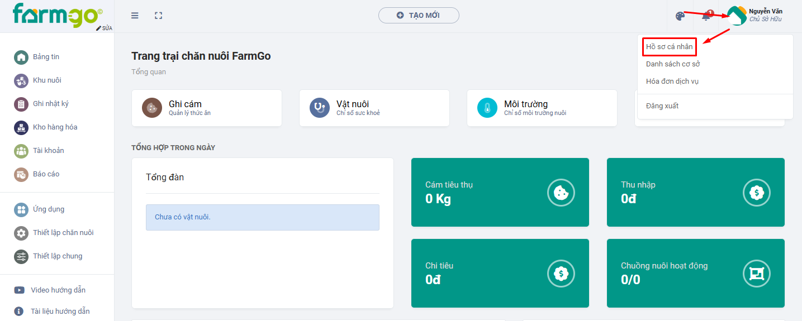
Task: Choose Hóa đơn dịch vụ from menu
Action: coord(672,82)
